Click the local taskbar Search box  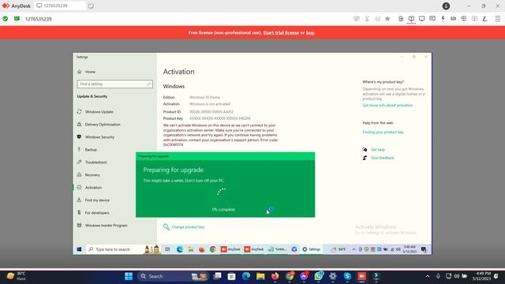point(172,276)
